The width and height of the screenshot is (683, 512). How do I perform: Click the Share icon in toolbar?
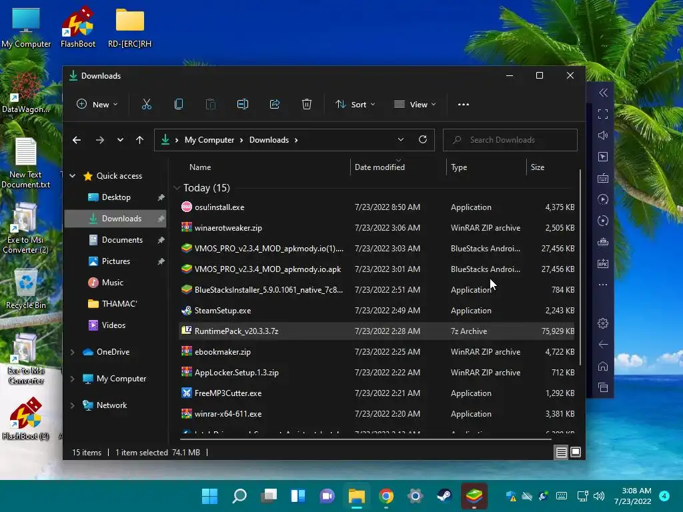click(275, 105)
